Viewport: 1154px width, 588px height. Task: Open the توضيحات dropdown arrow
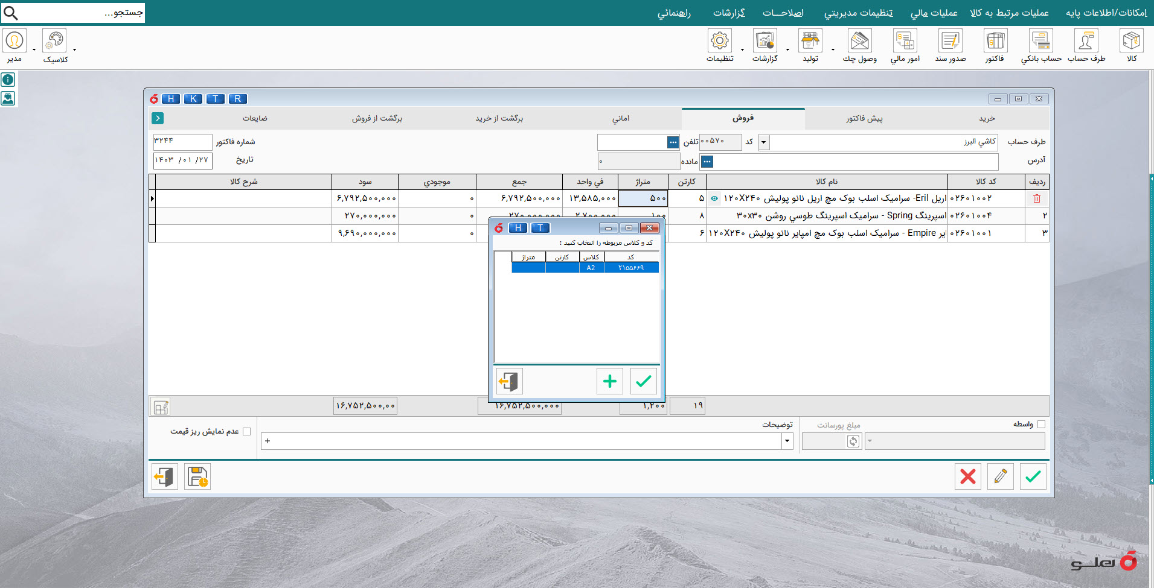click(787, 441)
